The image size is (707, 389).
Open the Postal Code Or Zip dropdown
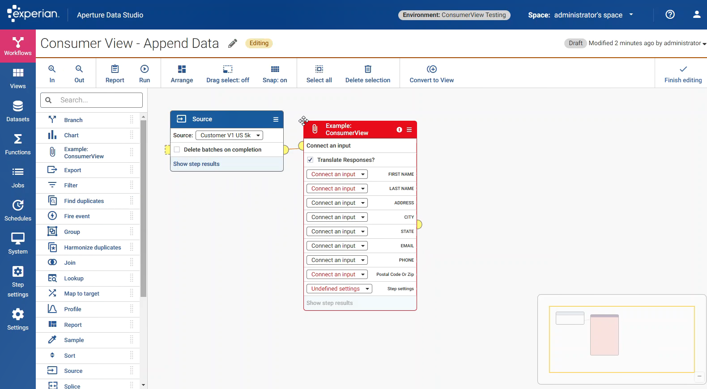coord(337,275)
